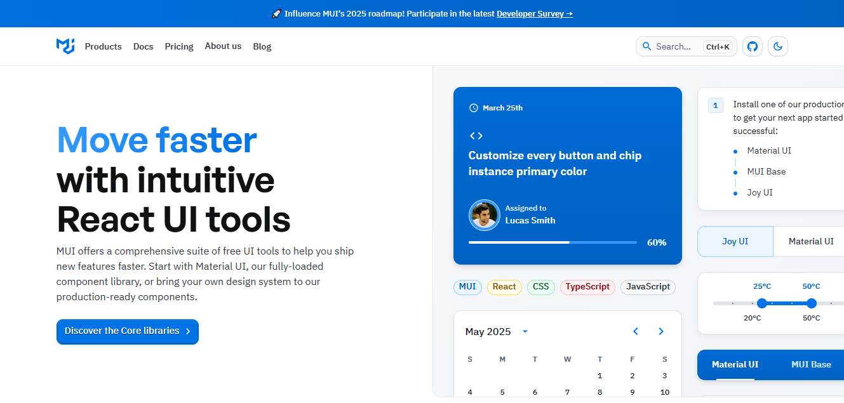Click the React chip

point(504,287)
